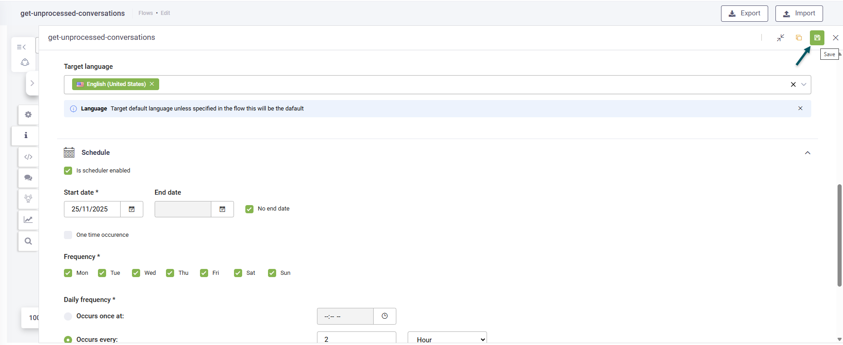Uncheck the Mon frequency checkbox
843x345 pixels.
click(x=68, y=273)
